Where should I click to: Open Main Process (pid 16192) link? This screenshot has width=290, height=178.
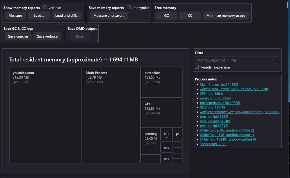tap(219, 84)
